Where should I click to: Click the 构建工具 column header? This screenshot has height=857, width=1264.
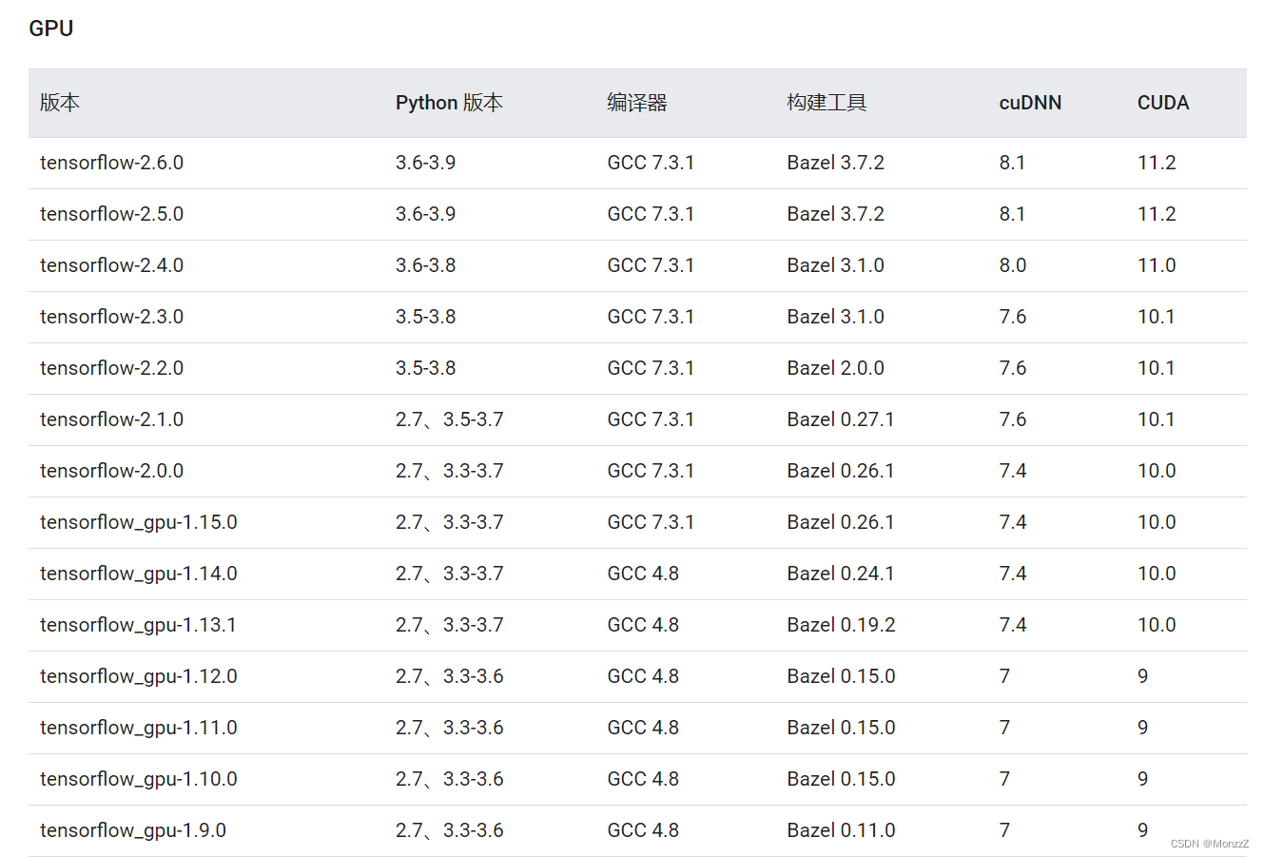click(826, 103)
